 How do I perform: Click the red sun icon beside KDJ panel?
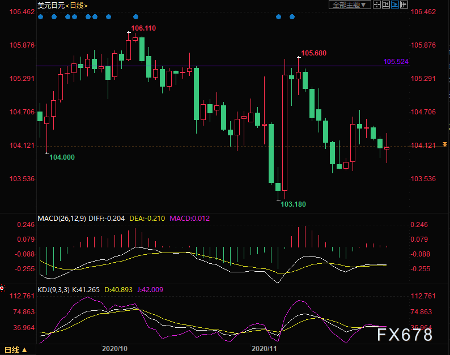pos(2,289)
